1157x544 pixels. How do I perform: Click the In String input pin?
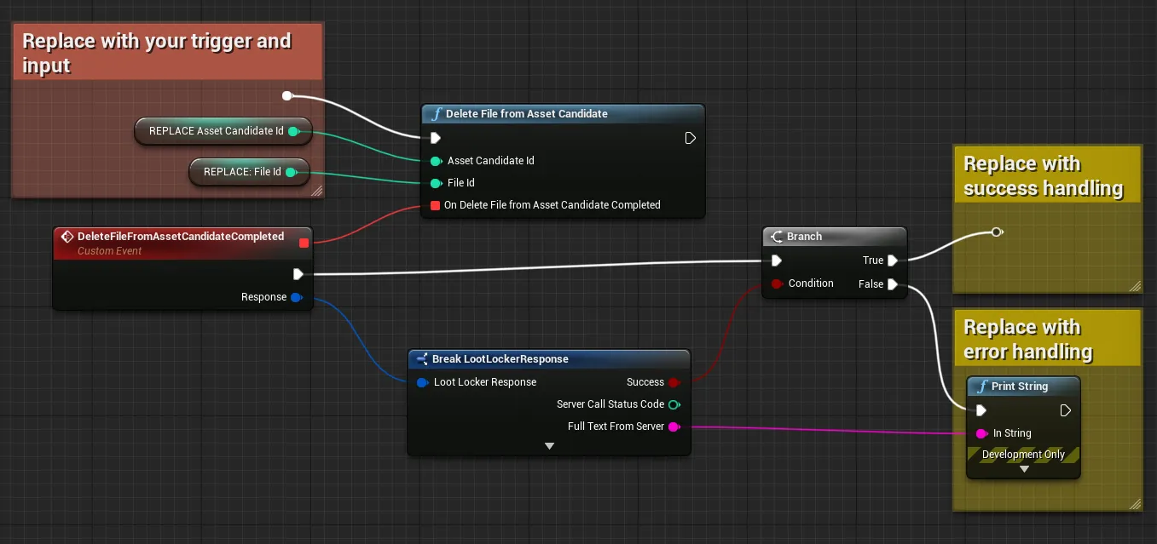[x=981, y=433]
